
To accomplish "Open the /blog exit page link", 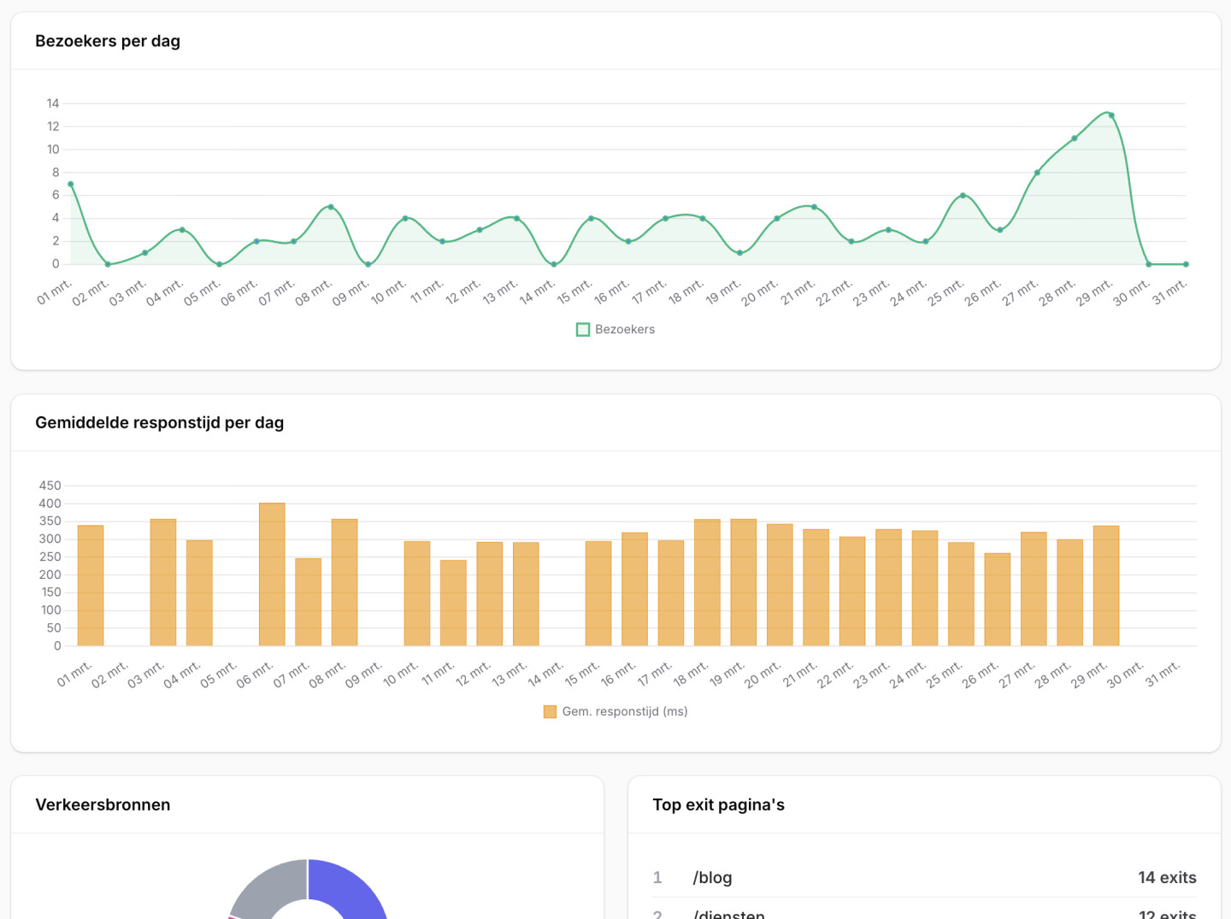I will (x=711, y=878).
